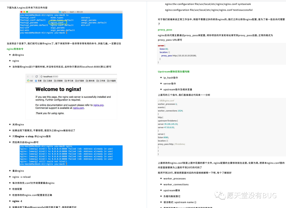Click the ip_hash指令 bullet
The width and height of the screenshot is (286, 208).
point(171,78)
